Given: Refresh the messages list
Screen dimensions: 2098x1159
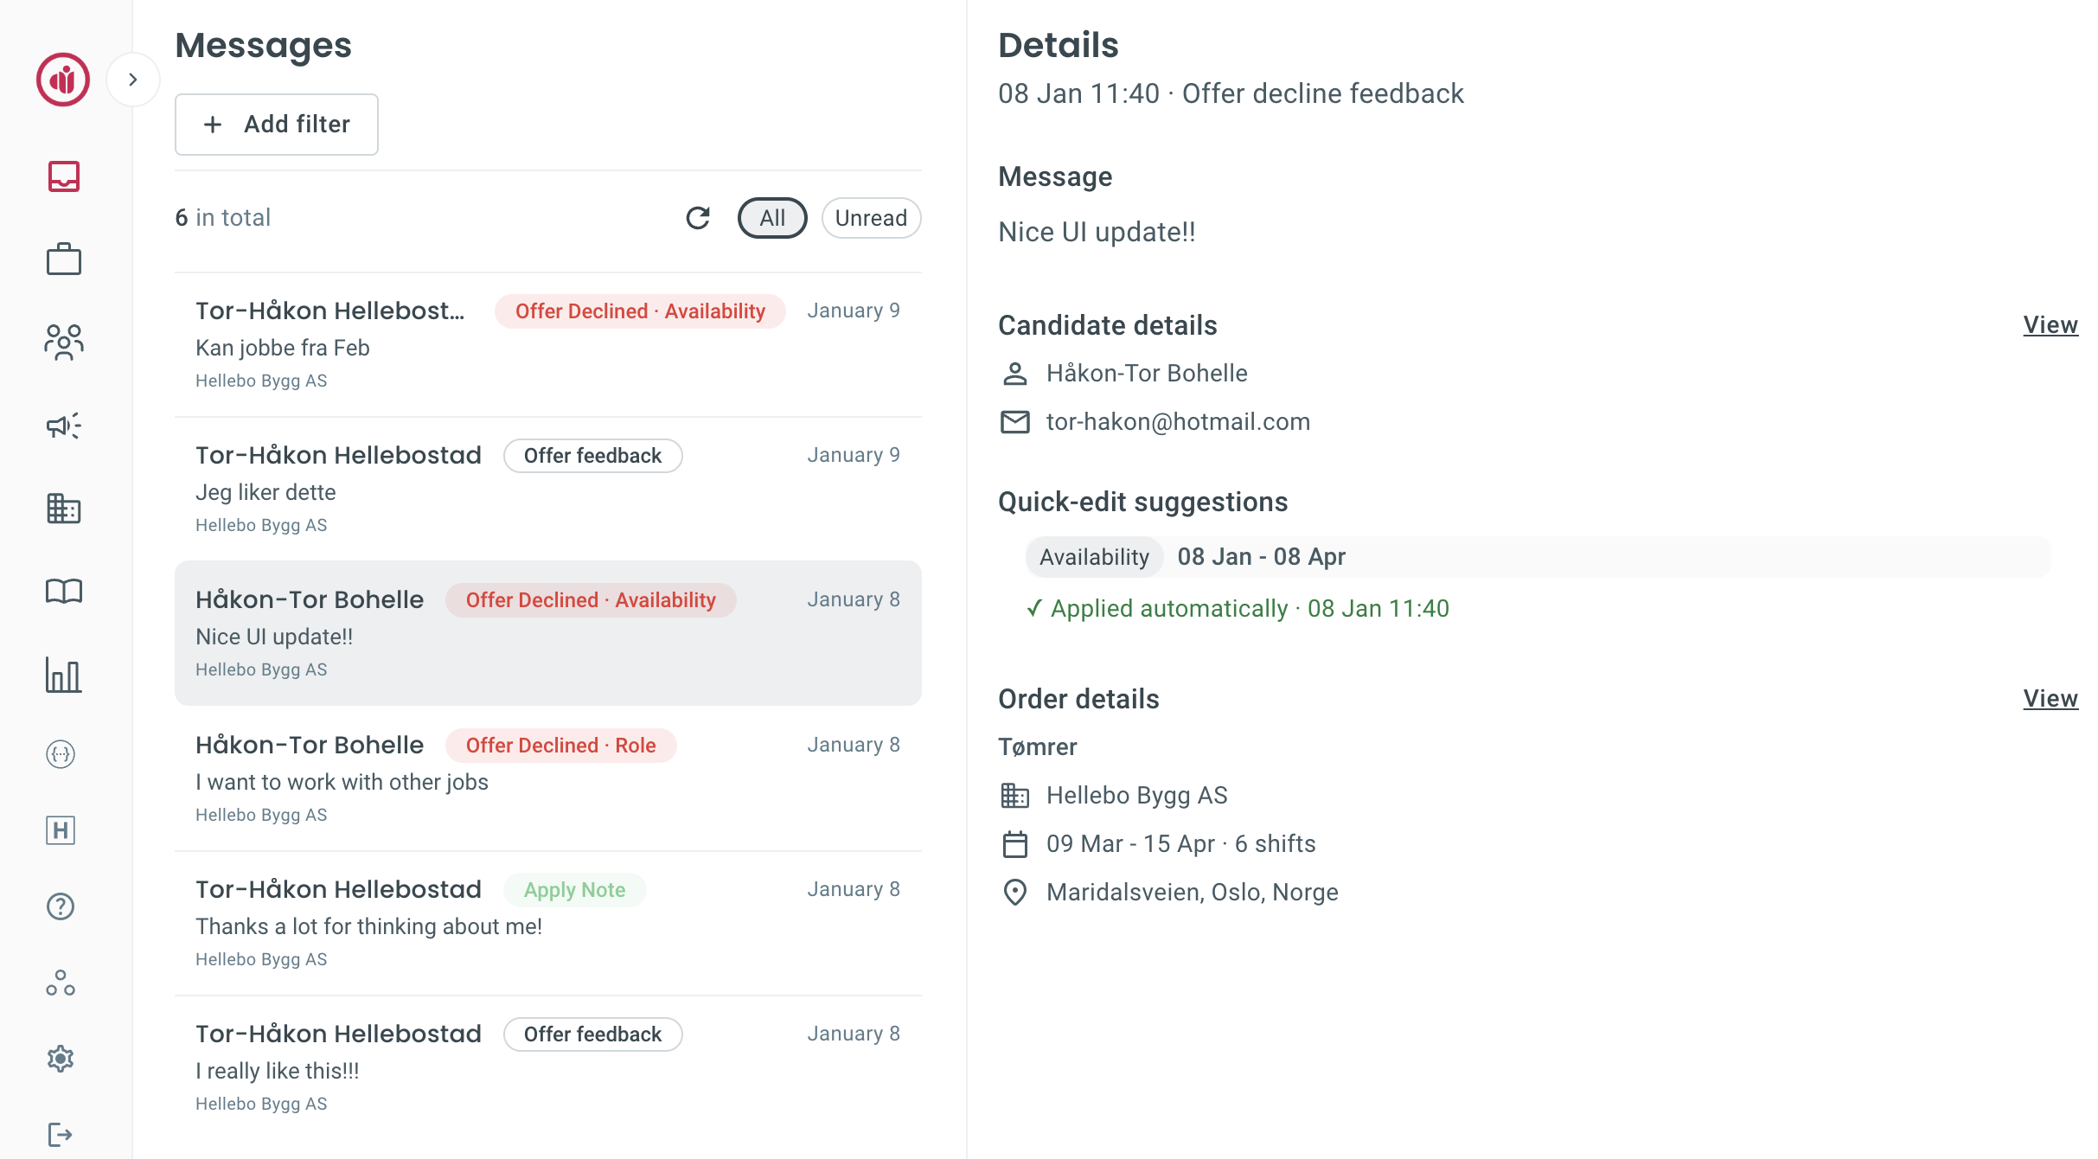Looking at the screenshot, I should pyautogui.click(x=698, y=218).
